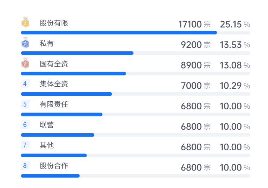Click the 17100 宗 count value

[194, 24]
